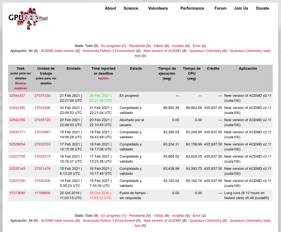Click explain link under deadline header
281x232 pixels.
pos(103,79)
